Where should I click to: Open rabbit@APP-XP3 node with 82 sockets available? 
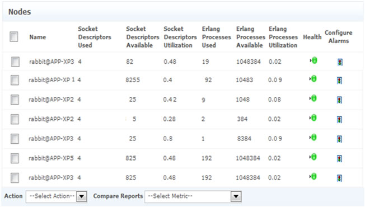[52, 62]
